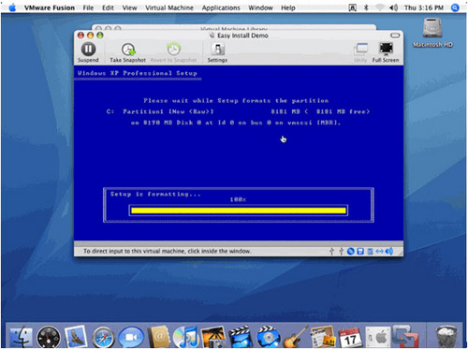Open the File menu
468x349 pixels.
click(x=88, y=7)
